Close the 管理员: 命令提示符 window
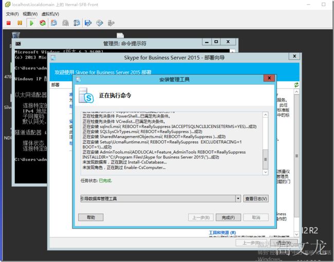 click(228, 42)
